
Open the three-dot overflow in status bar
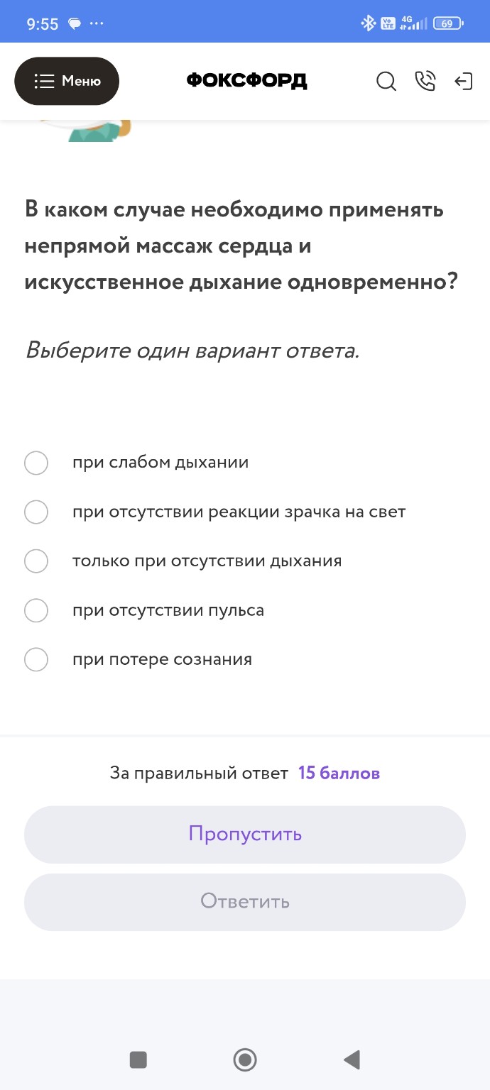click(x=97, y=22)
